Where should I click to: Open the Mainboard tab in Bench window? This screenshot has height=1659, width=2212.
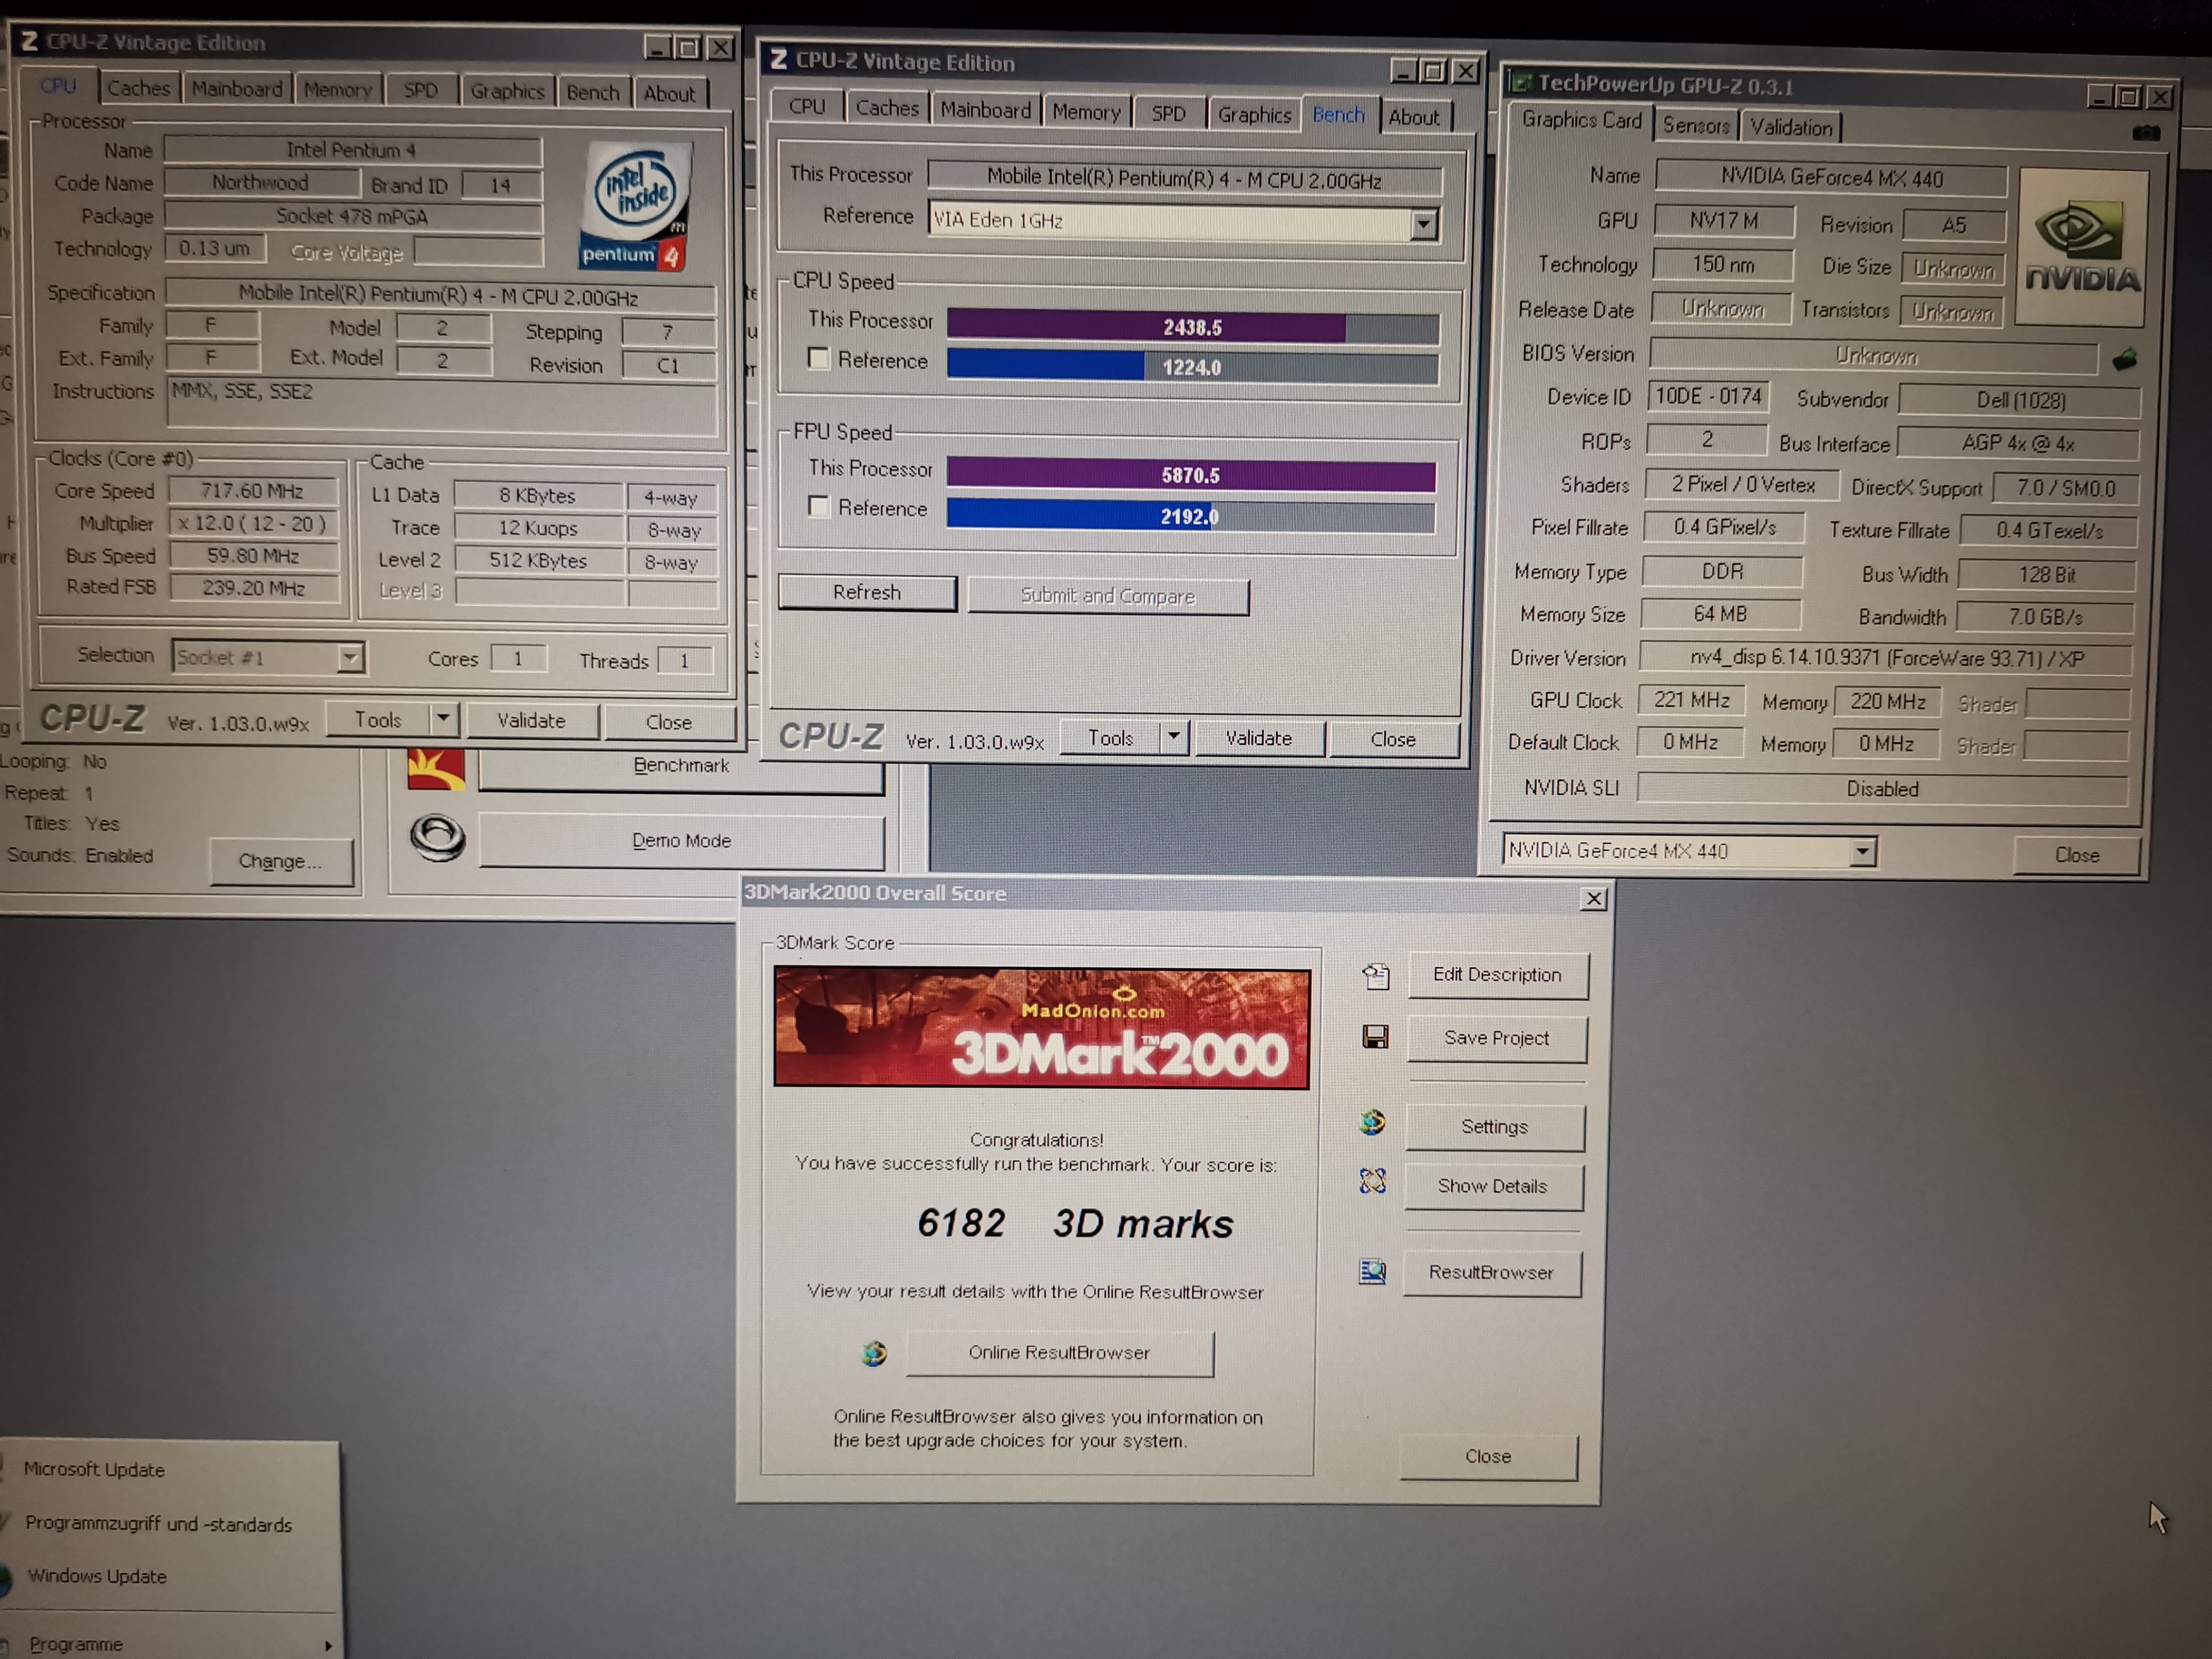985,110
